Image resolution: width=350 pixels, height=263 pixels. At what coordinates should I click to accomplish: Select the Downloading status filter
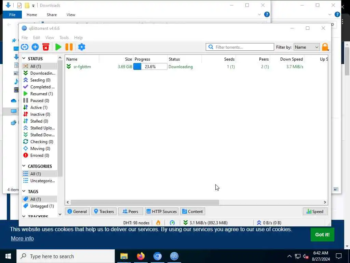40,73
